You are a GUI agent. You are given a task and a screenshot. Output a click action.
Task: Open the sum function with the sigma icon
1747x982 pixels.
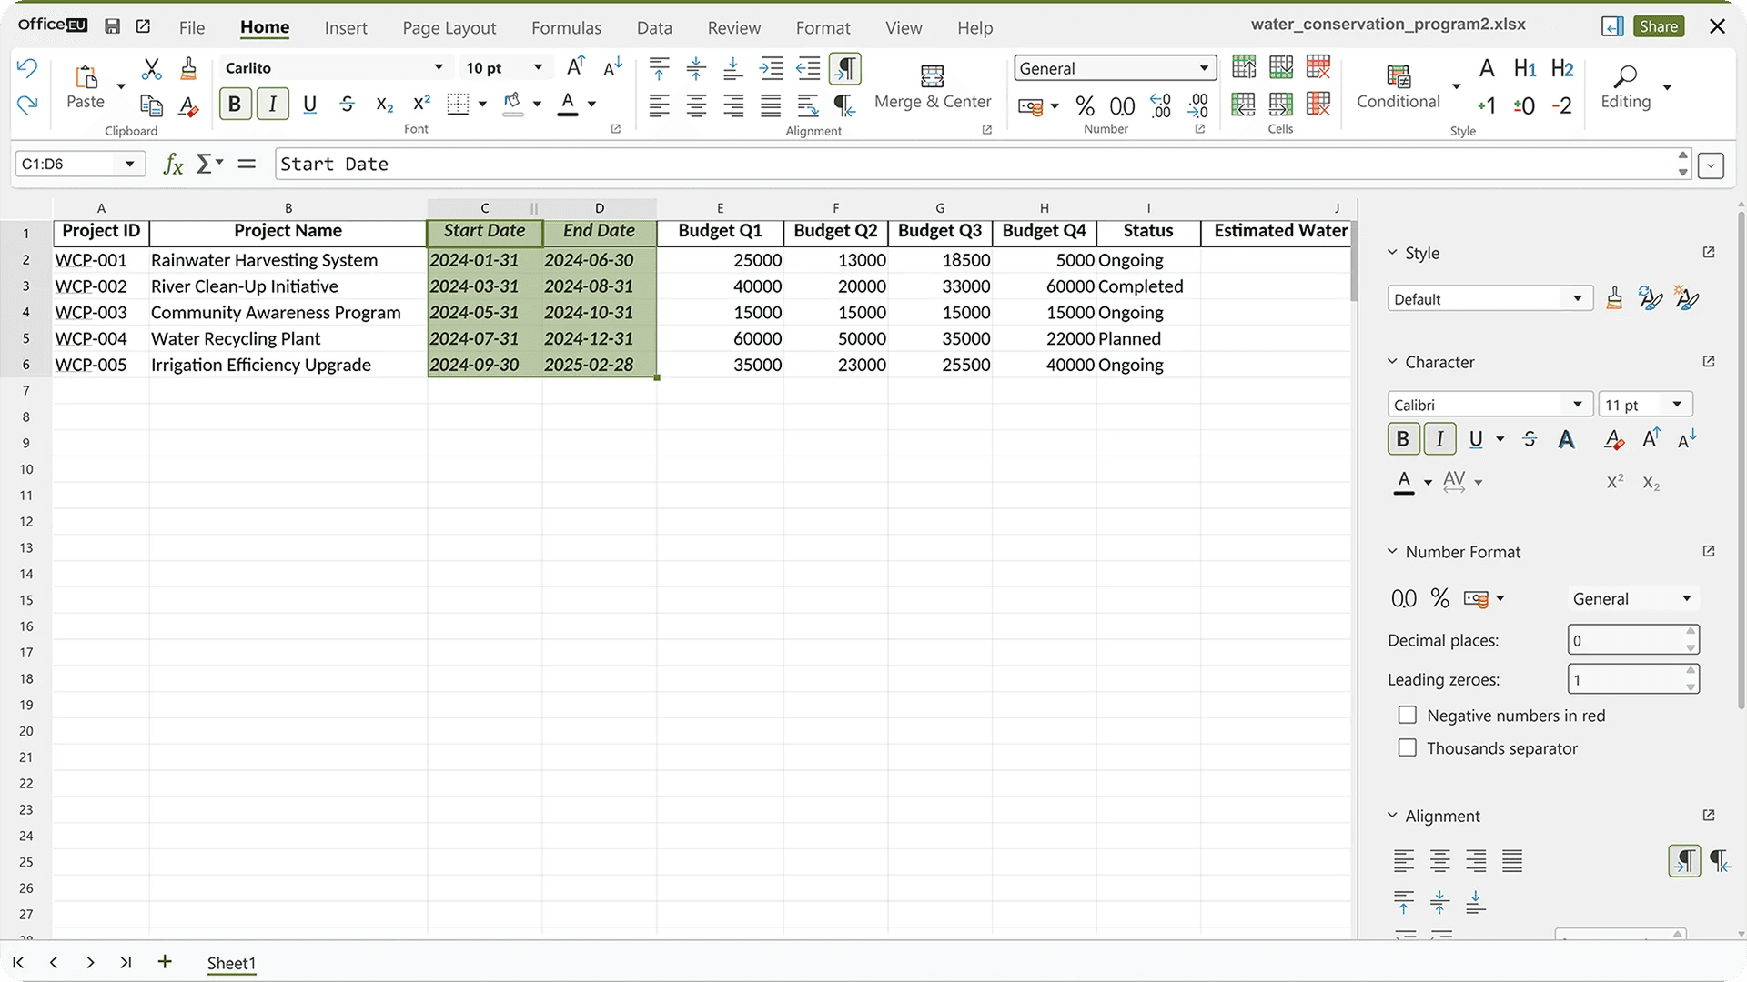205,164
